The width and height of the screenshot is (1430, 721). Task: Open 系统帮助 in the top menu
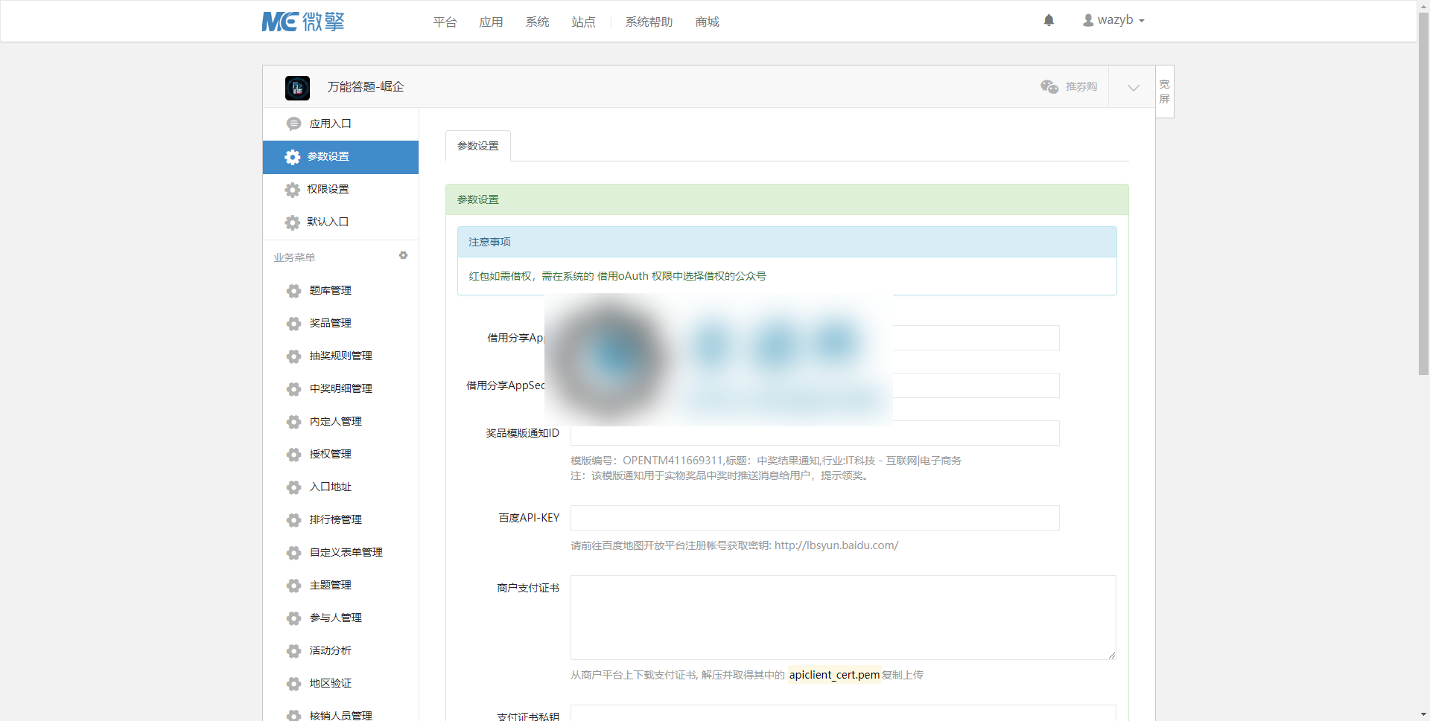[649, 22]
